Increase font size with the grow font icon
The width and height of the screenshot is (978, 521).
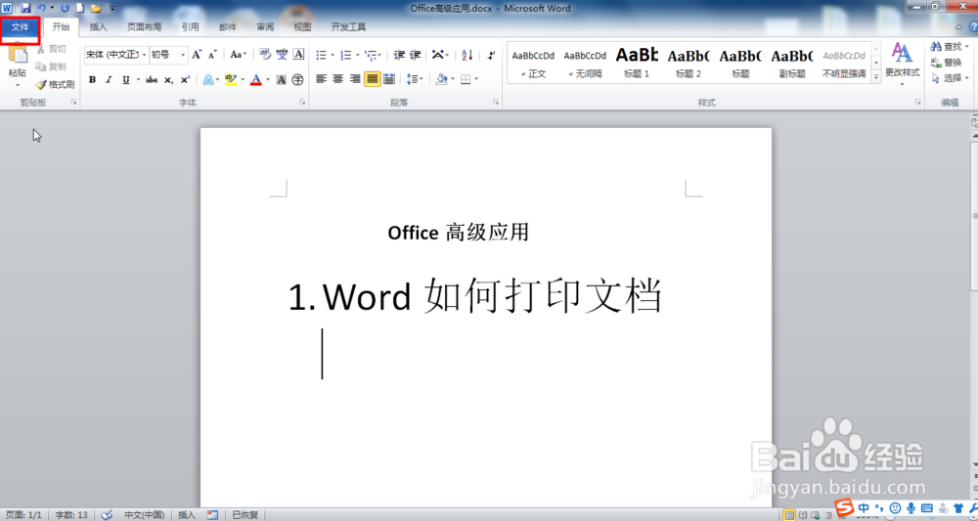coord(197,55)
